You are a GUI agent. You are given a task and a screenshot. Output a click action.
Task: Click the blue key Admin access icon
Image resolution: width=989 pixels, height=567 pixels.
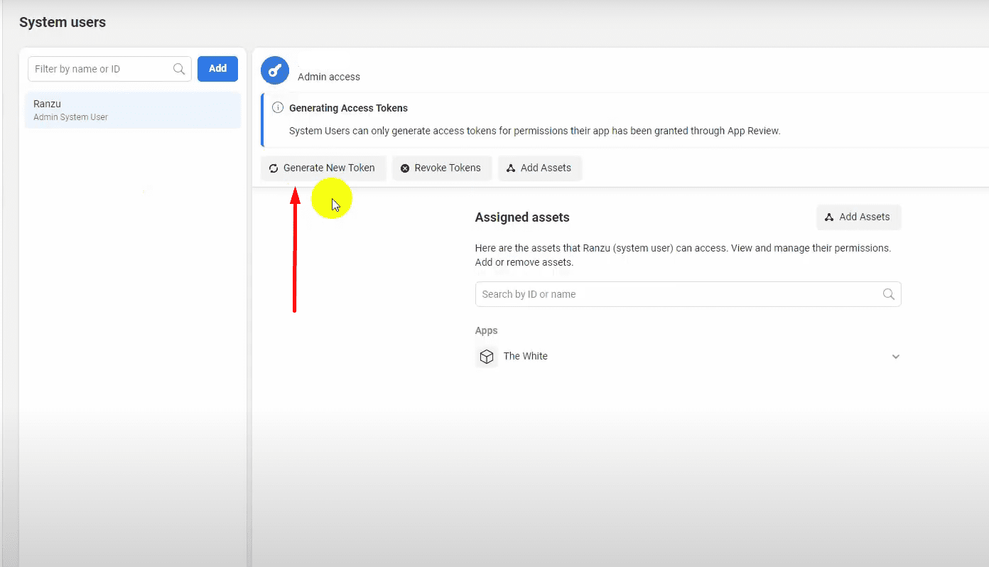coord(275,70)
